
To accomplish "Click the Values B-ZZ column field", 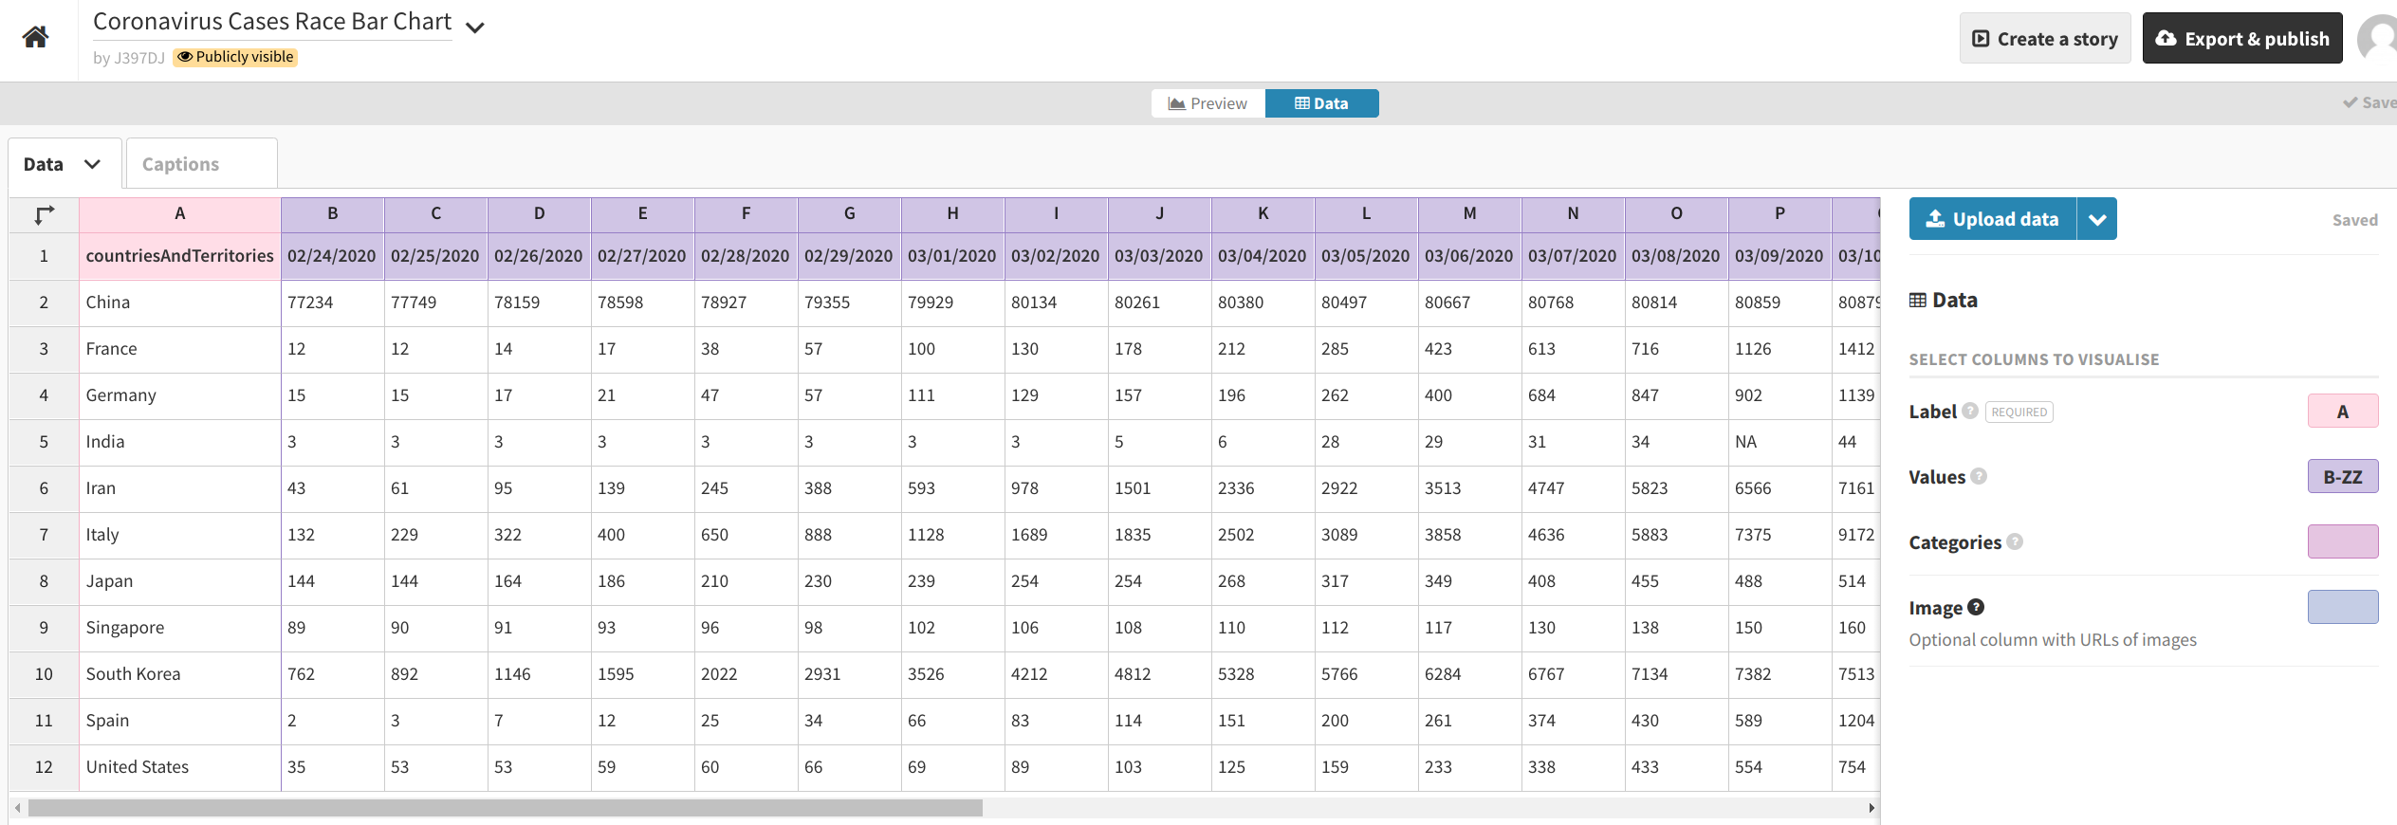I will click(2342, 477).
